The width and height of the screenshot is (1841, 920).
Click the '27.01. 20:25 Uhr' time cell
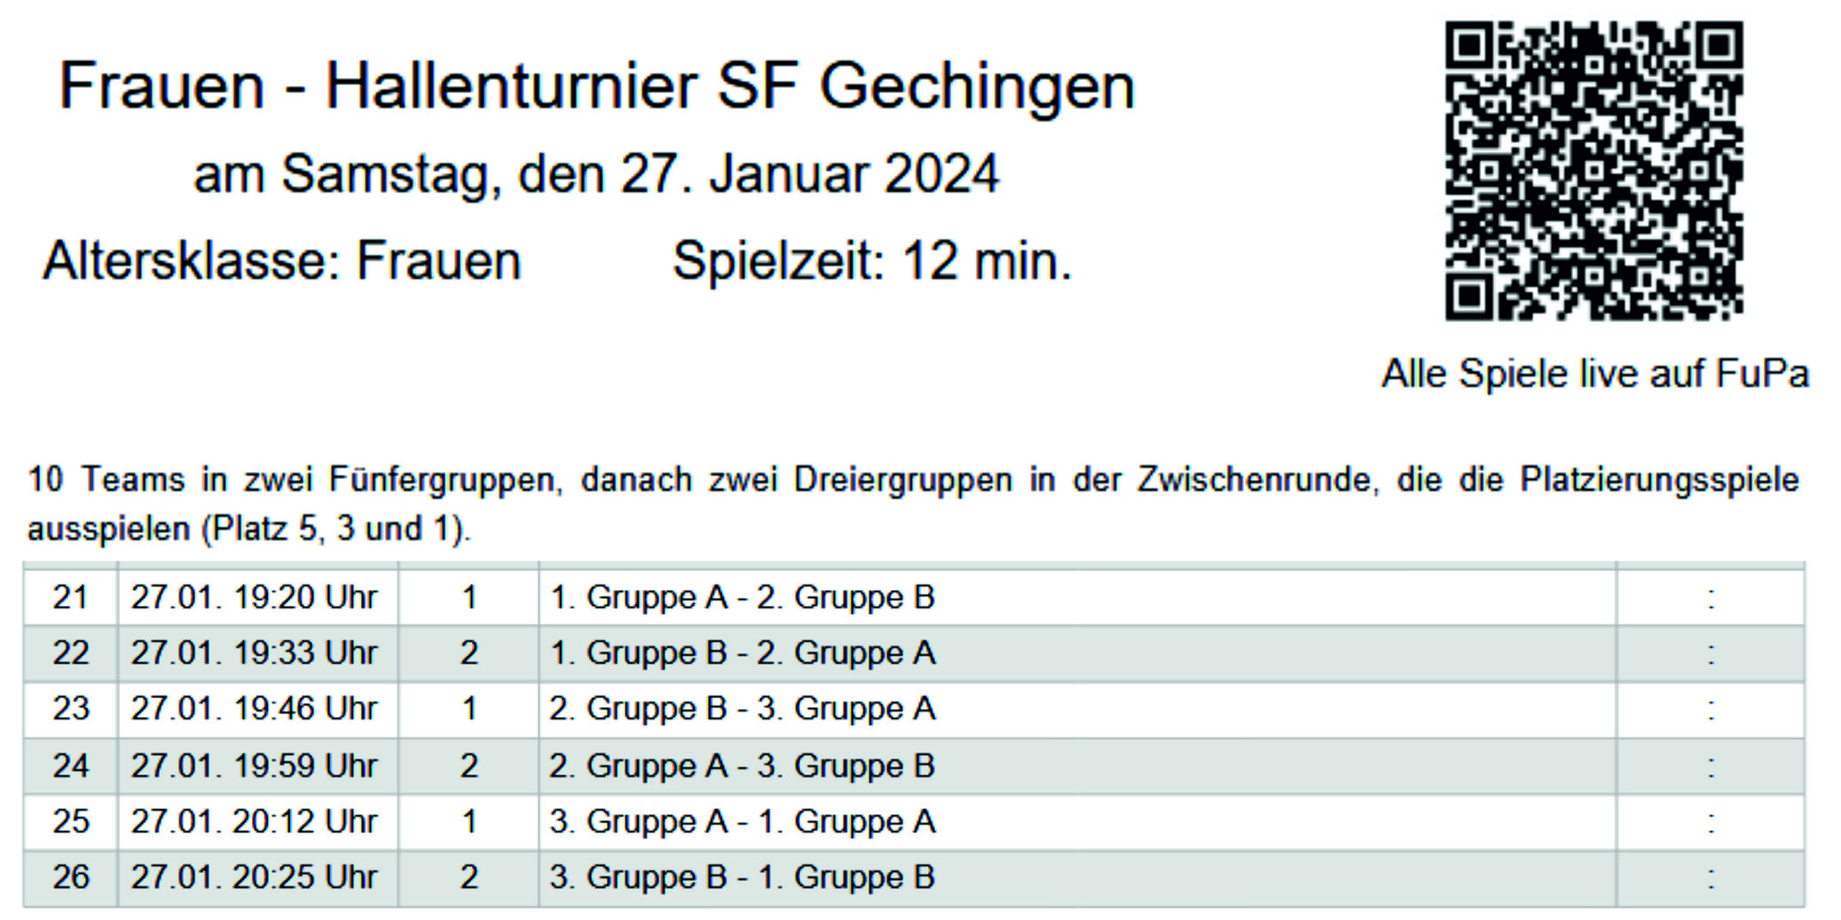coord(257,878)
